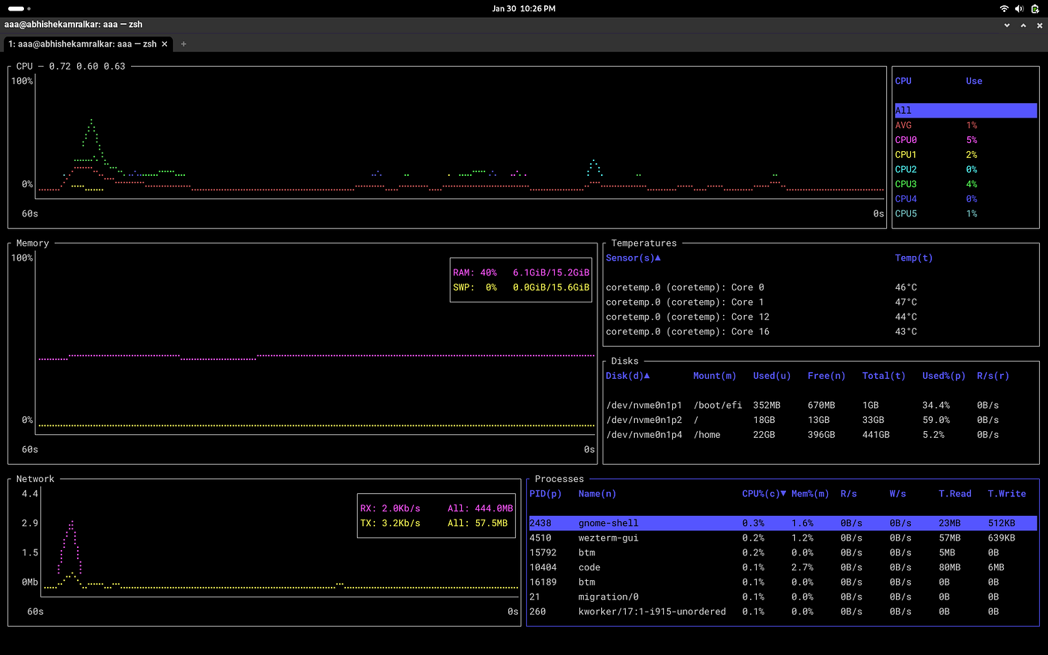Sort temperatures by the Sensor(s) header

[x=633, y=258]
